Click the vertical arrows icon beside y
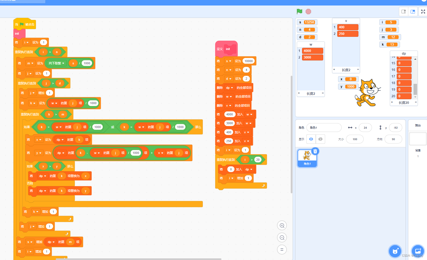Screen dimensions: 427x260 click(380, 128)
